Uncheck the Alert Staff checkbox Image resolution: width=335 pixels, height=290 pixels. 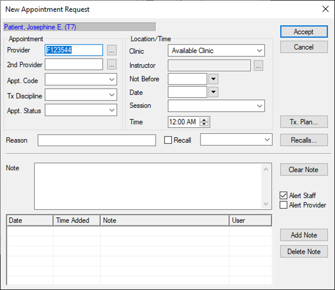[x=283, y=195]
